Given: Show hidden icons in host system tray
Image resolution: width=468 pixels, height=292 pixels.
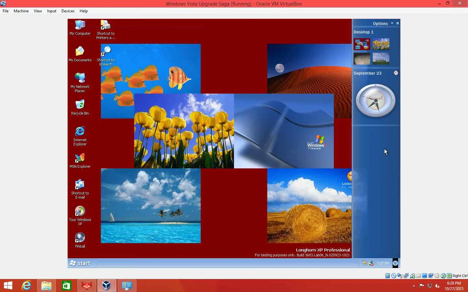Looking at the screenshot, I should pyautogui.click(x=414, y=286).
